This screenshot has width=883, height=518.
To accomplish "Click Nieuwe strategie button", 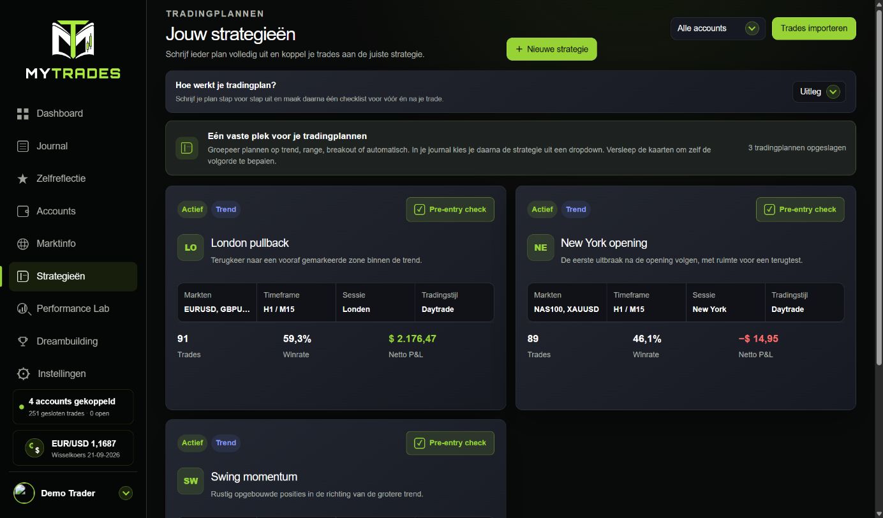I will (x=552, y=49).
